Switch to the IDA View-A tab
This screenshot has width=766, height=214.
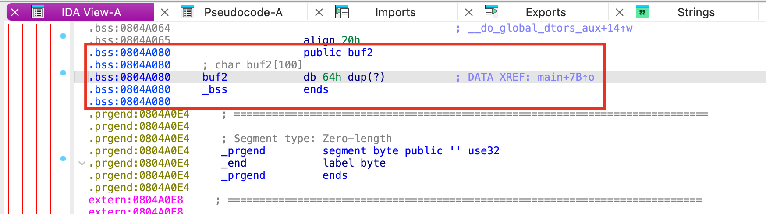[x=91, y=12]
